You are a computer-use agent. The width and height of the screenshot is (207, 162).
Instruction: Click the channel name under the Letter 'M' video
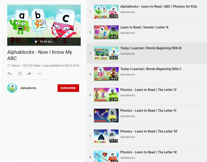[128, 137]
